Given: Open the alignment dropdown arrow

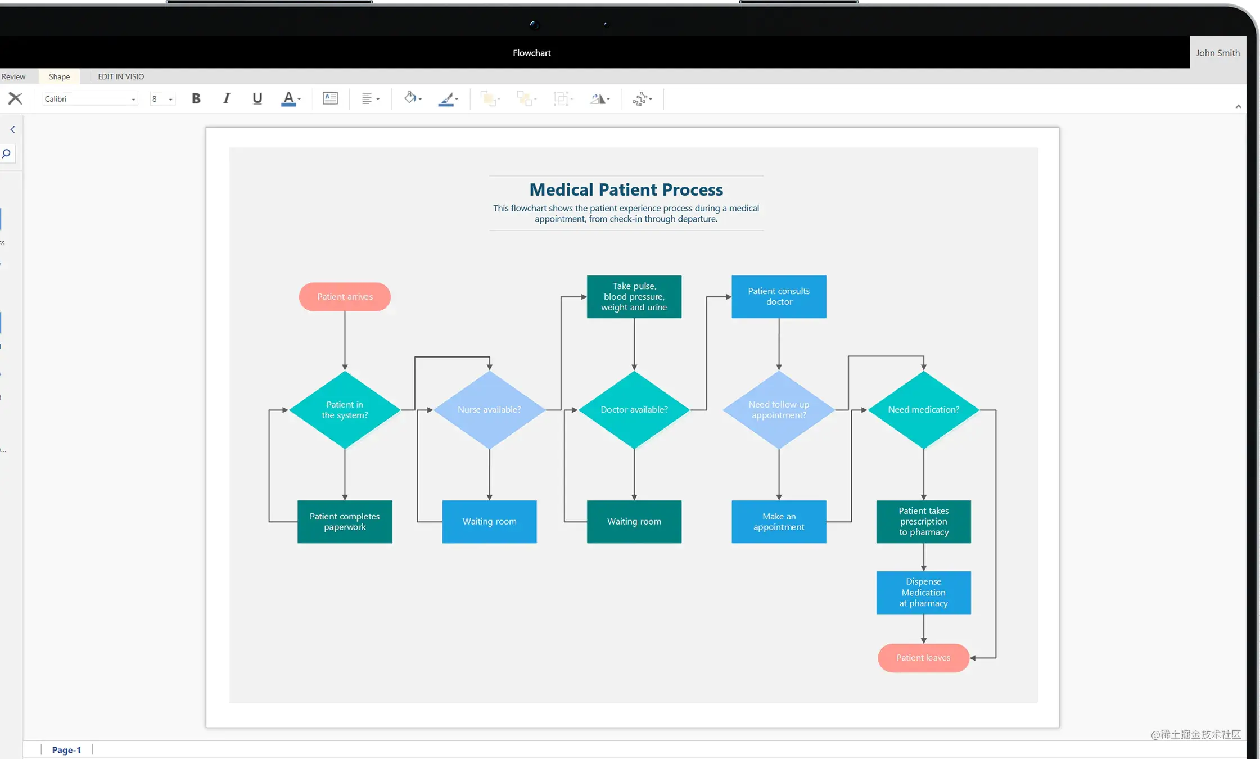Looking at the screenshot, I should 378,100.
